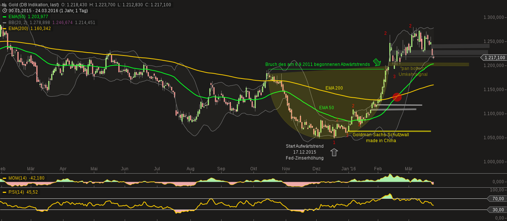Click the yellow RSI(14) legend marker
The width and height of the screenshot is (507, 221).
(4, 192)
